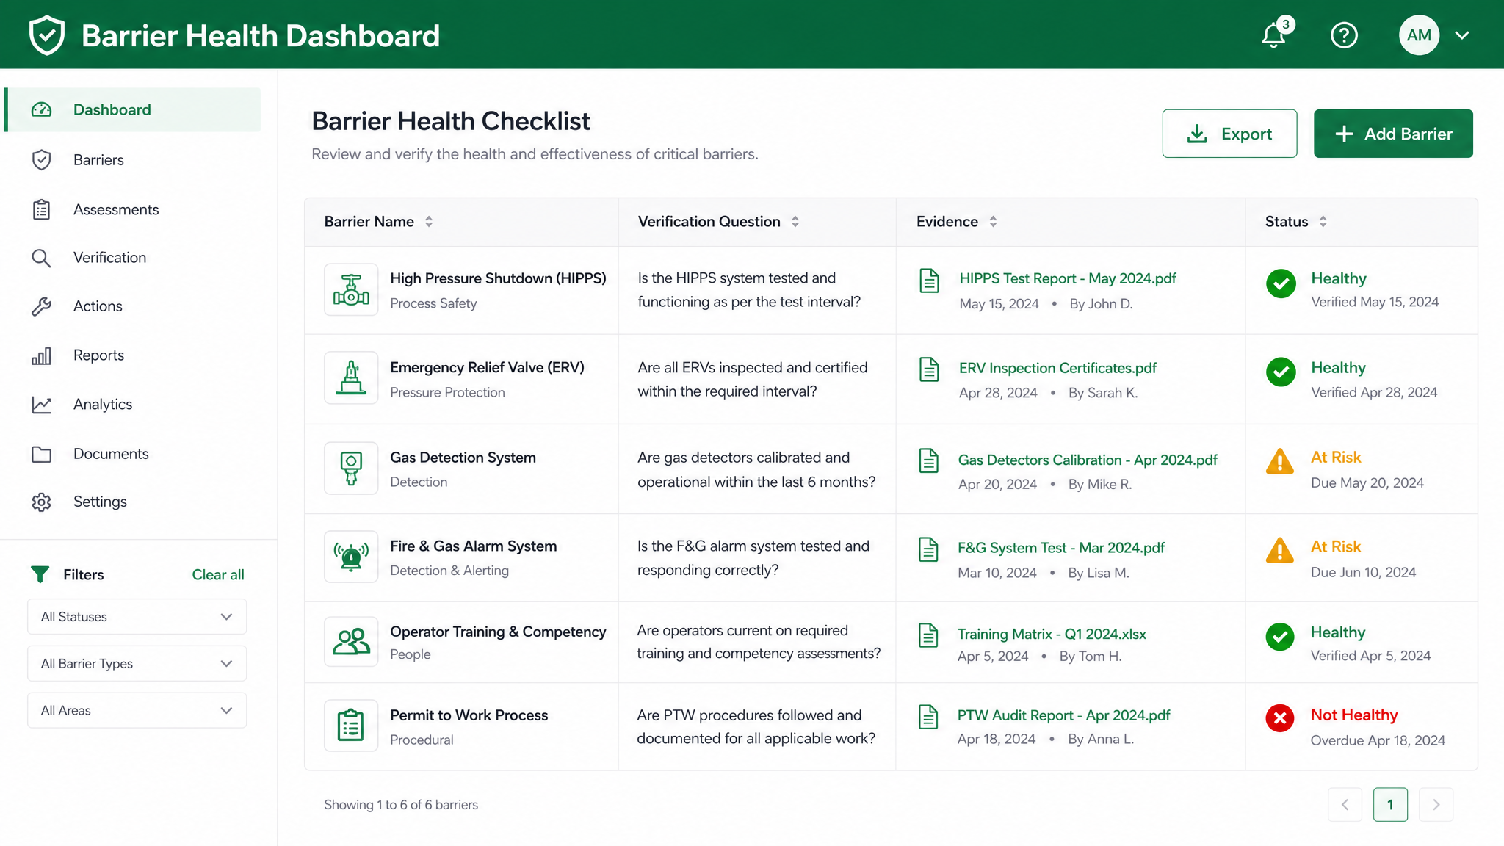
Task: Select "Gas Detection System" barrier name
Action: click(463, 458)
